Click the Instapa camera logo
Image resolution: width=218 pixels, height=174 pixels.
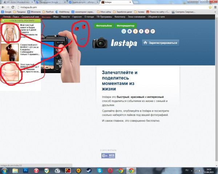point(100,43)
